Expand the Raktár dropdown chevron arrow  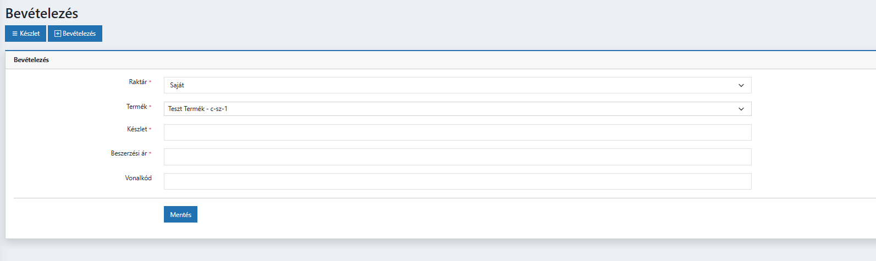pyautogui.click(x=741, y=85)
